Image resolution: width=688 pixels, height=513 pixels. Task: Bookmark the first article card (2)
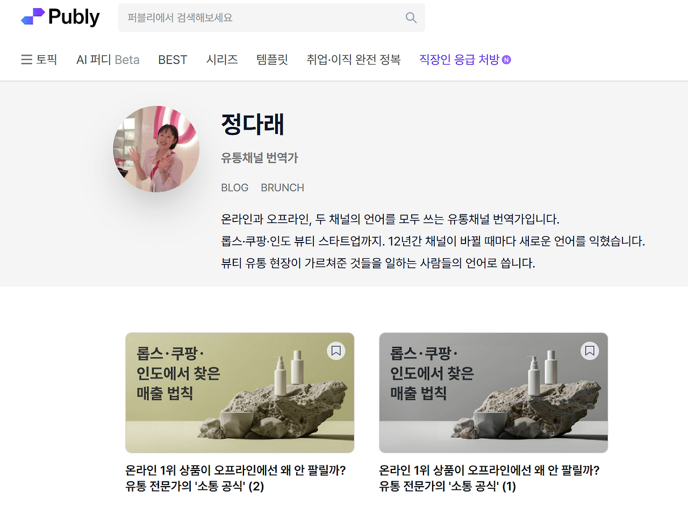click(x=336, y=351)
